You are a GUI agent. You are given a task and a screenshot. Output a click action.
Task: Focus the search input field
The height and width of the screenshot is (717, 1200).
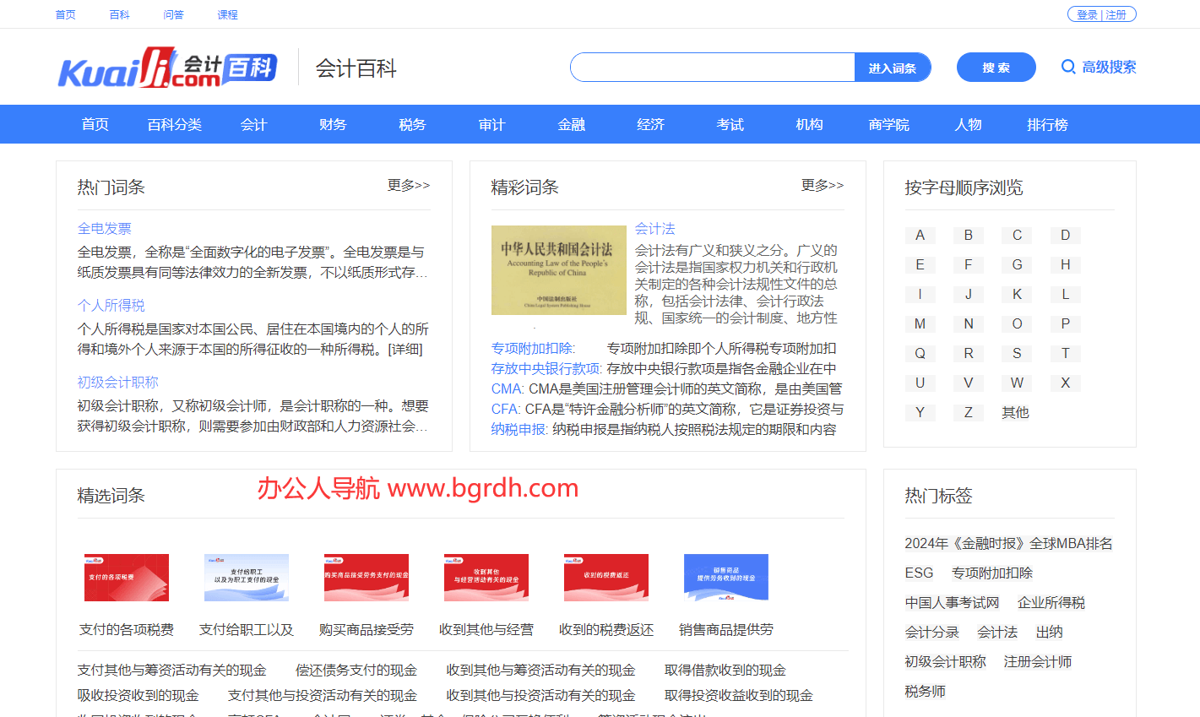[713, 68]
